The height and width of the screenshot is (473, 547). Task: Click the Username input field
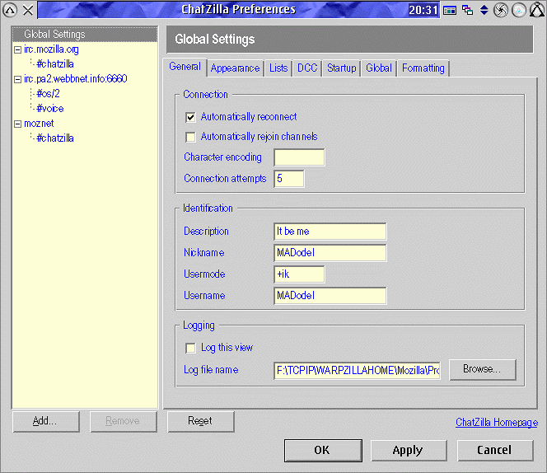330,296
